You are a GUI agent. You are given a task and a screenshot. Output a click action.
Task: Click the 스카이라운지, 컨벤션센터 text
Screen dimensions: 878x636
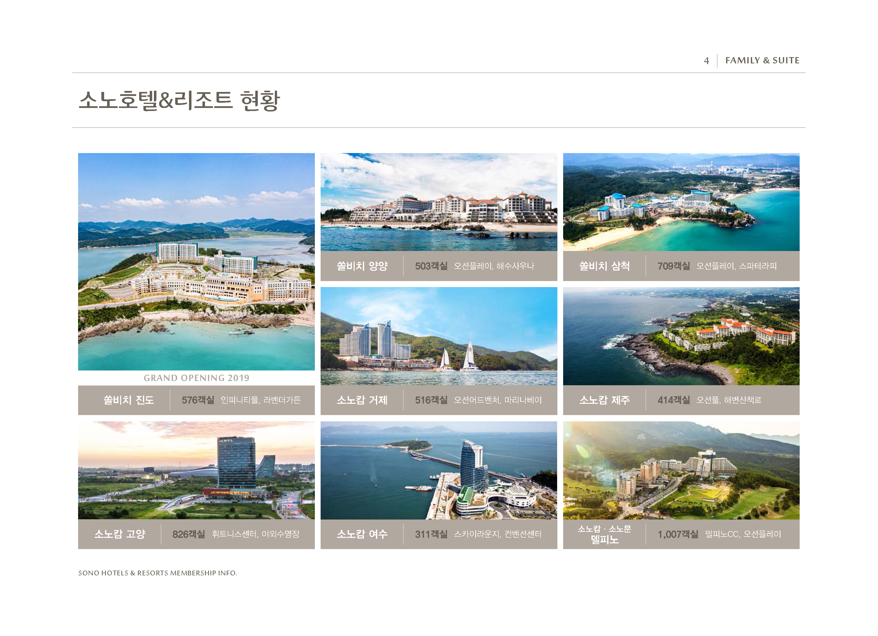(x=498, y=534)
